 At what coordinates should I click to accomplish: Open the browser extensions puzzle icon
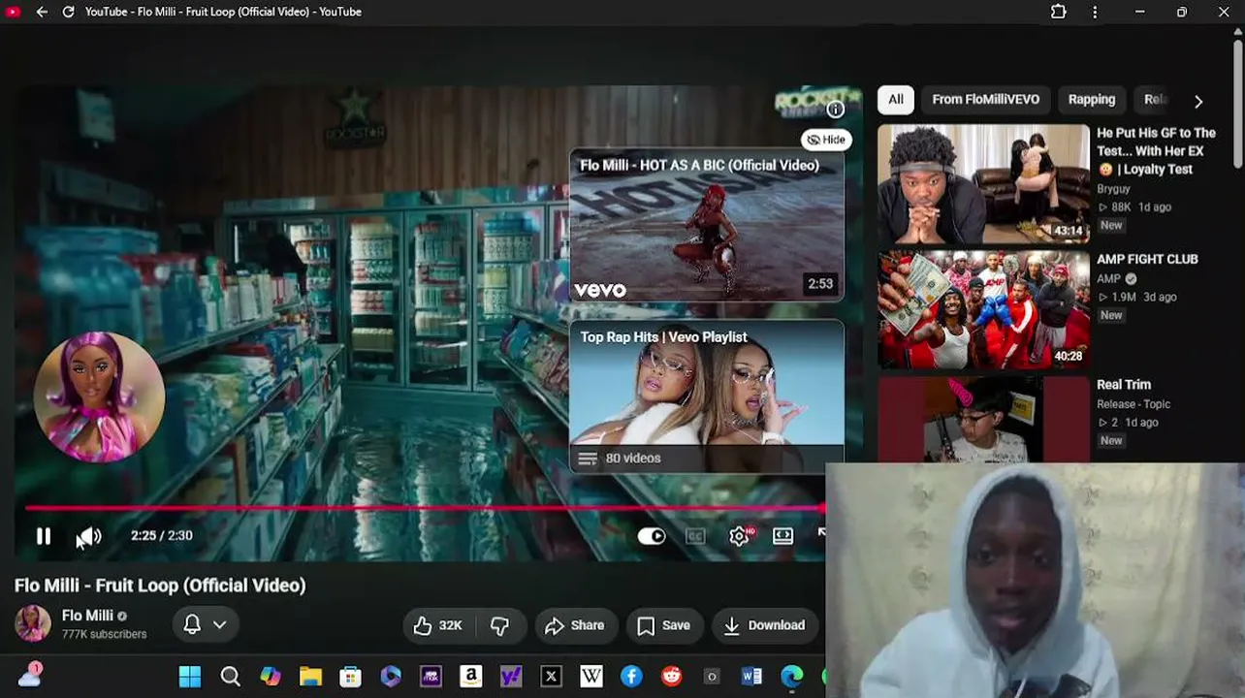click(1059, 12)
